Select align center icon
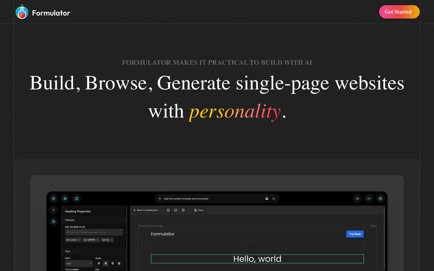This screenshot has width=434, height=271. tap(106, 263)
